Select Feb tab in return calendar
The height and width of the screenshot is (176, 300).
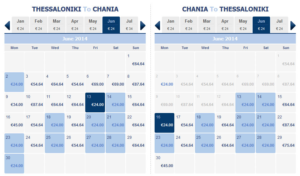tap(188, 25)
